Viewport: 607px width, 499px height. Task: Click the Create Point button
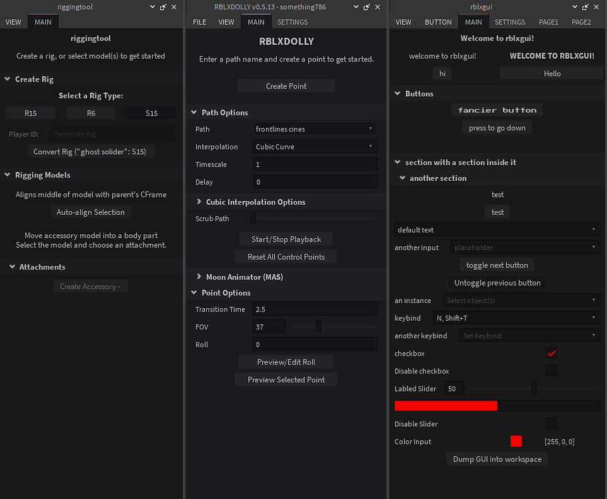pyautogui.click(x=285, y=85)
